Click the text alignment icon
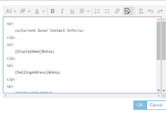The width and height of the screenshot is (166, 113). (82, 11)
